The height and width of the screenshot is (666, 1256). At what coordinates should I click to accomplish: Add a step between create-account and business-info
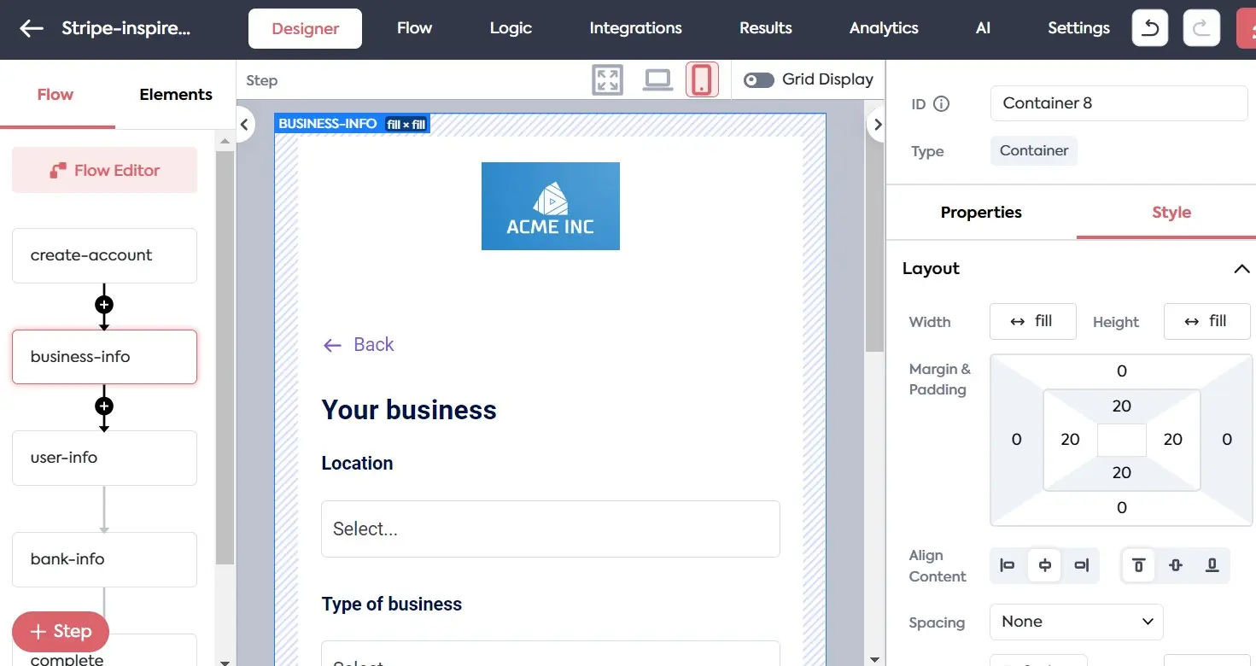click(104, 306)
